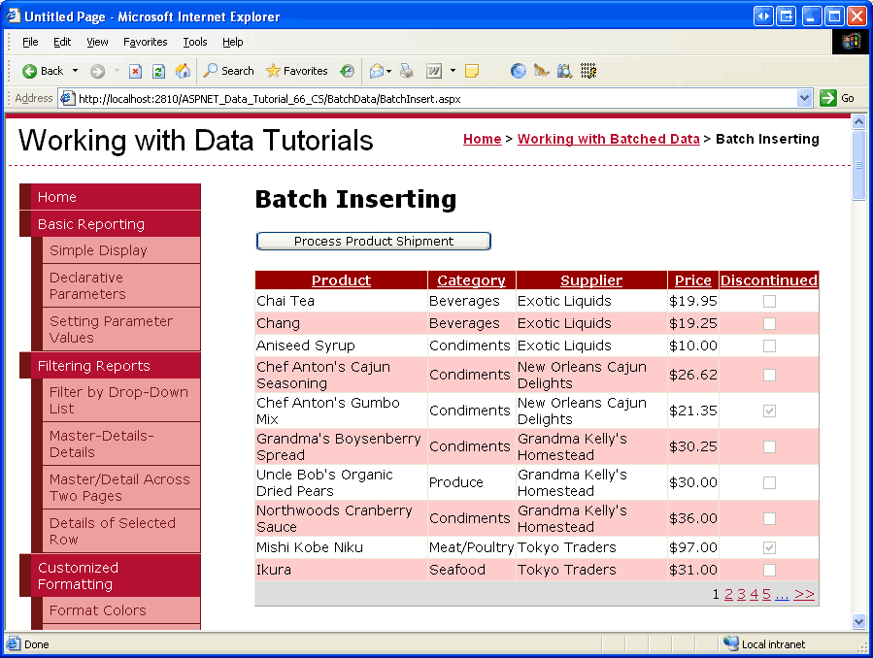Click the page's vertical scrollbar down arrow
This screenshot has height=658, width=873.
click(858, 621)
